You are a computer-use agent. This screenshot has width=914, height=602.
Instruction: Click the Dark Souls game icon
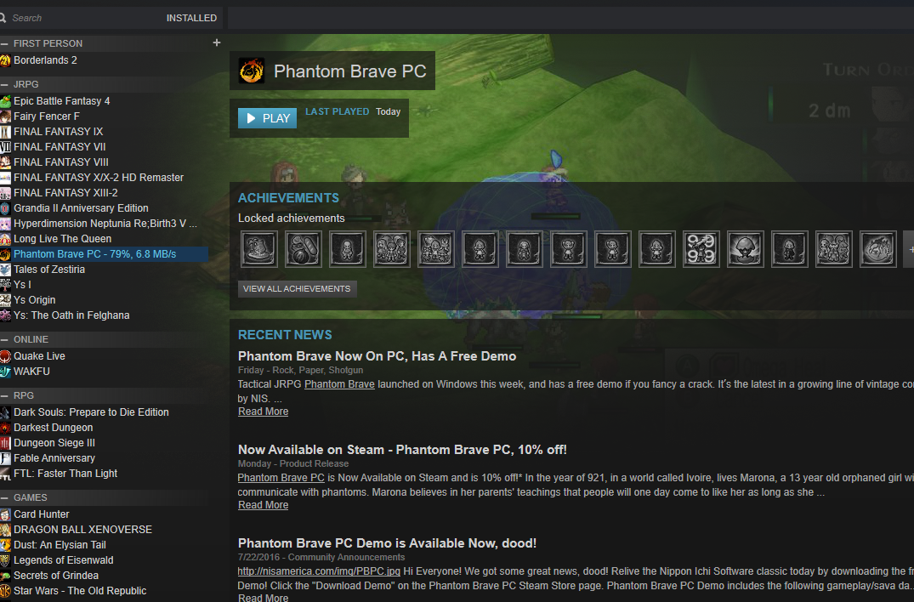[x=5, y=412]
